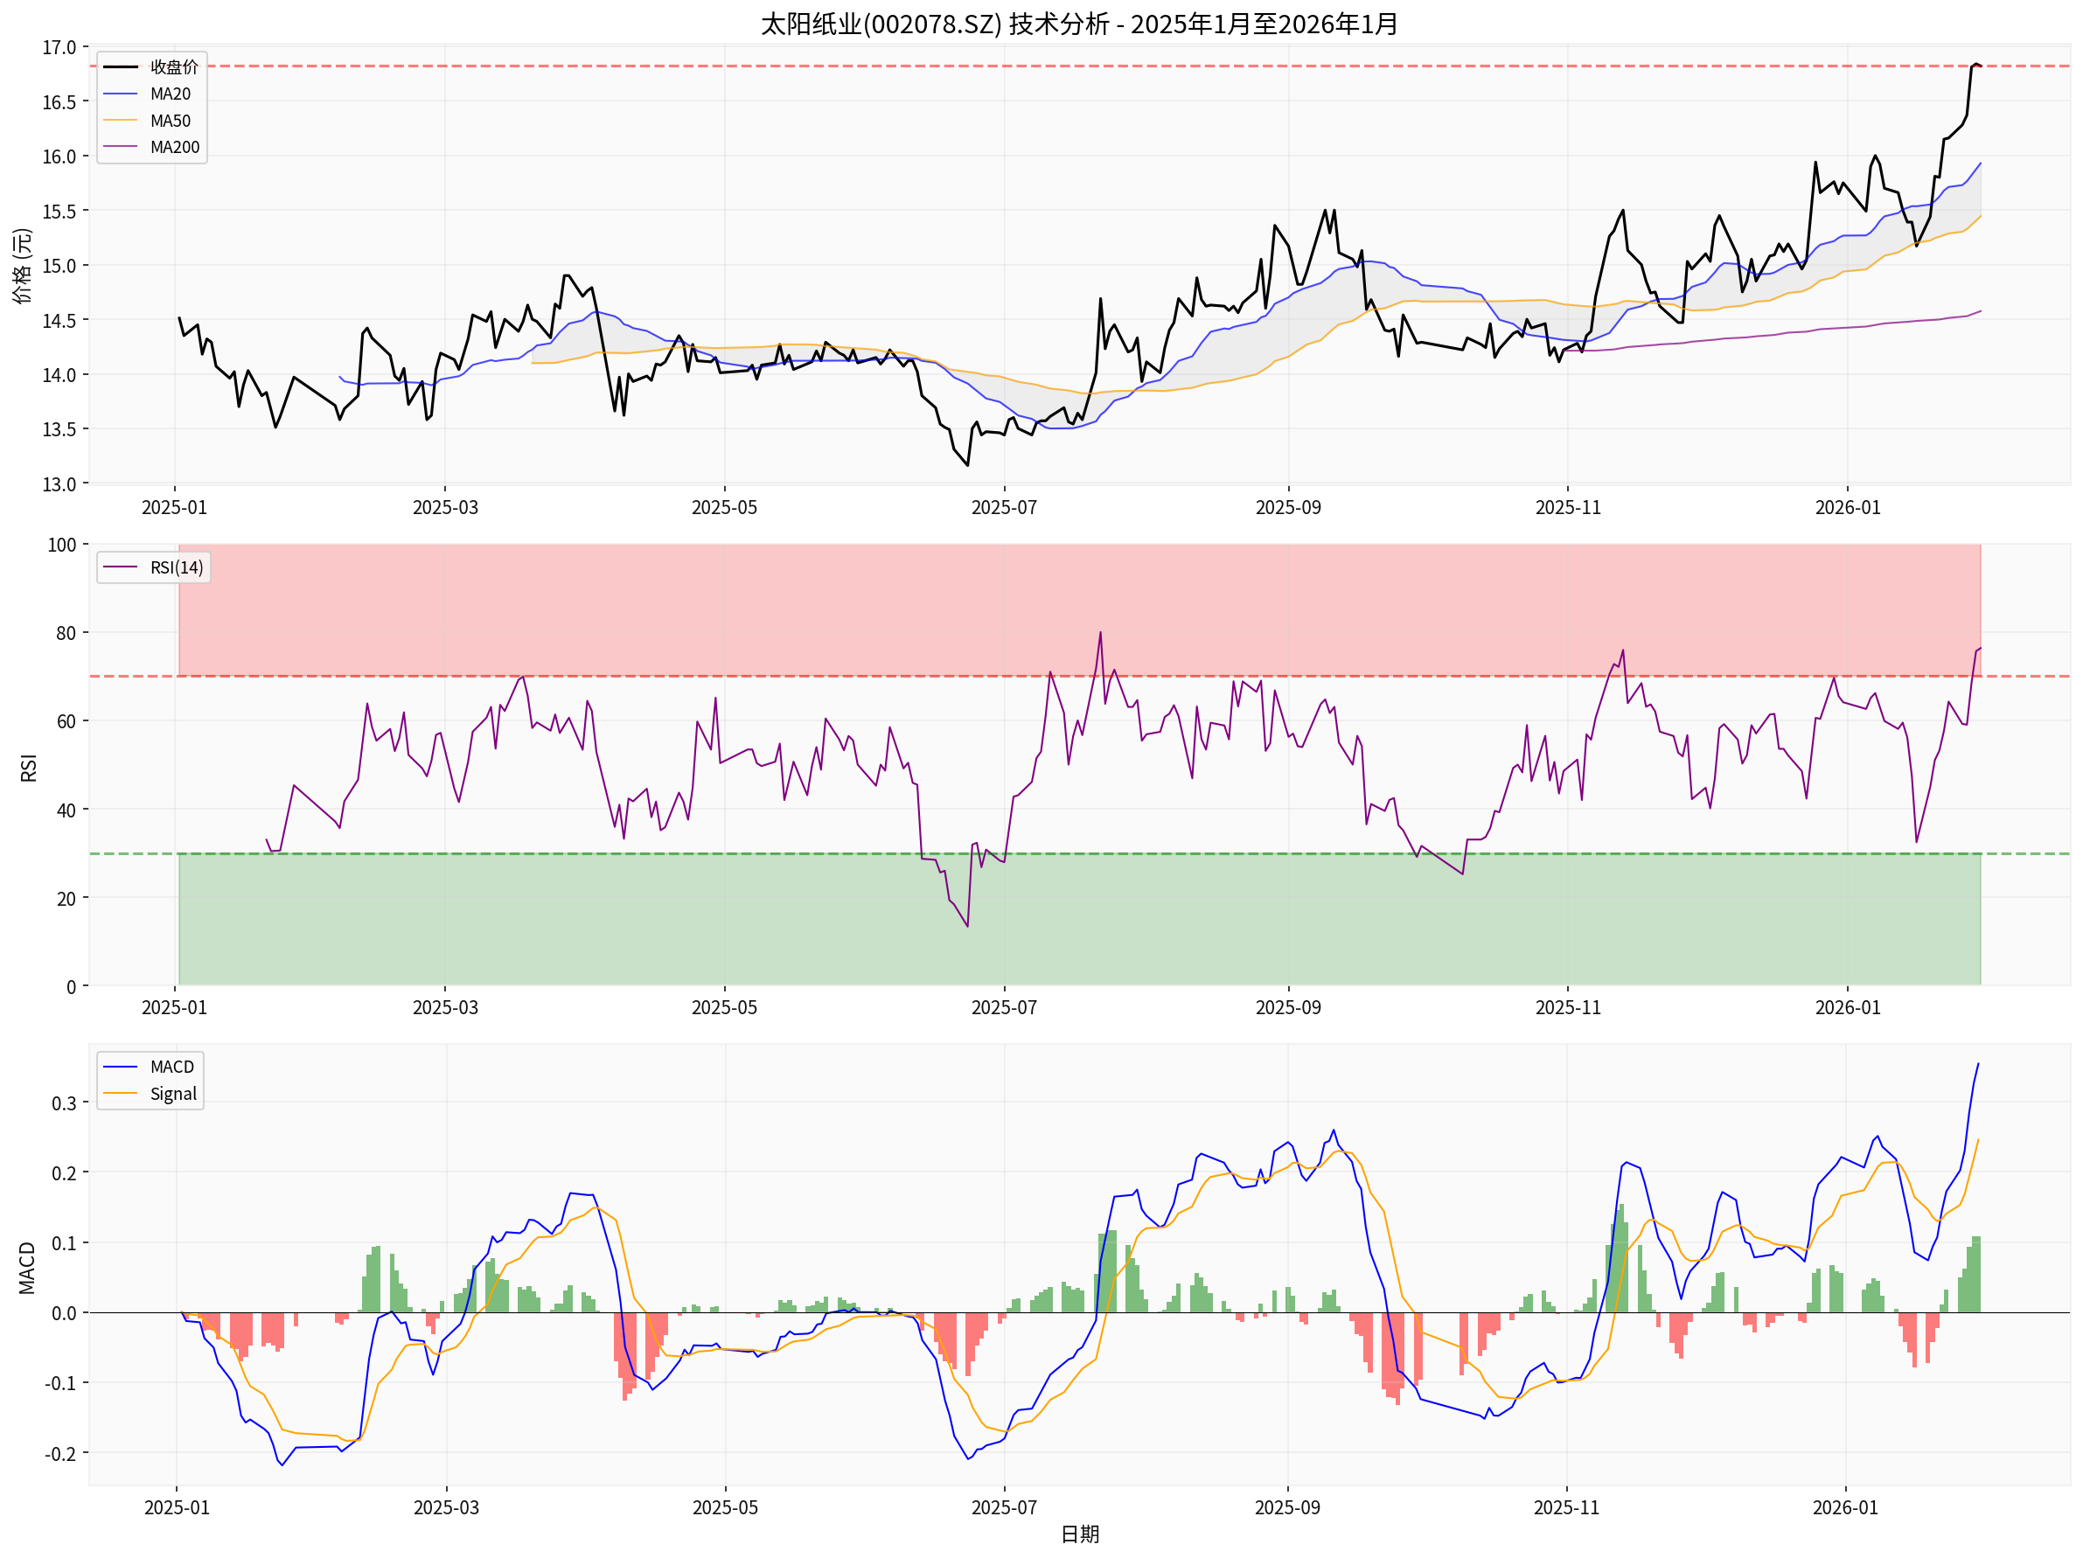Click the RSI y-axis label
The image size is (2083, 1558).
point(28,768)
